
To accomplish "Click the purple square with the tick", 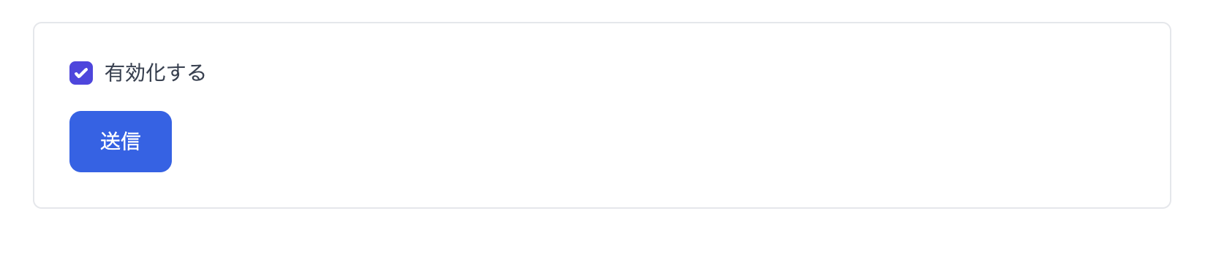I will tap(81, 73).
